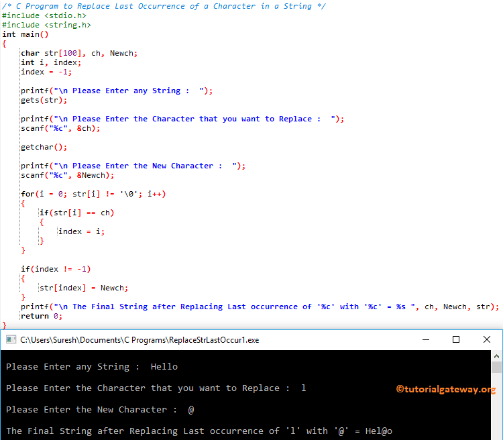Click console output 'Please Enter any String : Hello'
This screenshot has width=503, height=440.
tap(92, 367)
